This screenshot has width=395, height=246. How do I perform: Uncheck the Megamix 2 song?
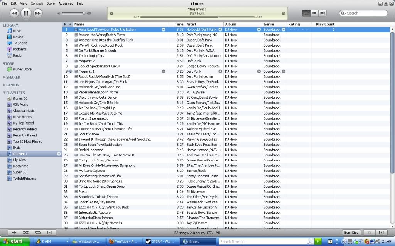point(76,61)
